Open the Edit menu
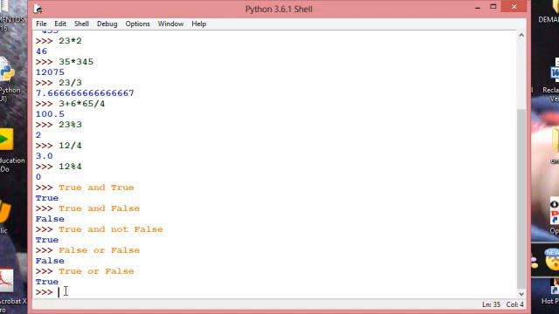Image resolution: width=559 pixels, height=314 pixels. [x=60, y=24]
